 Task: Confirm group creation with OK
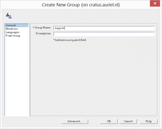tap(109, 121)
